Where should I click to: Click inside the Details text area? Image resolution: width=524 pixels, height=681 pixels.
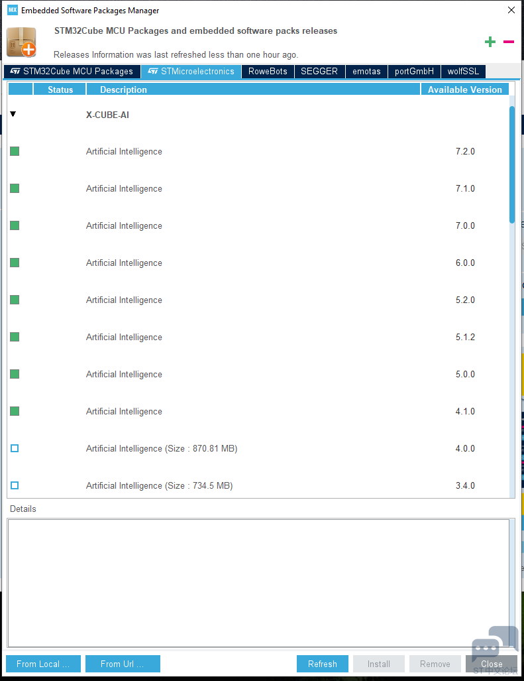click(258, 583)
